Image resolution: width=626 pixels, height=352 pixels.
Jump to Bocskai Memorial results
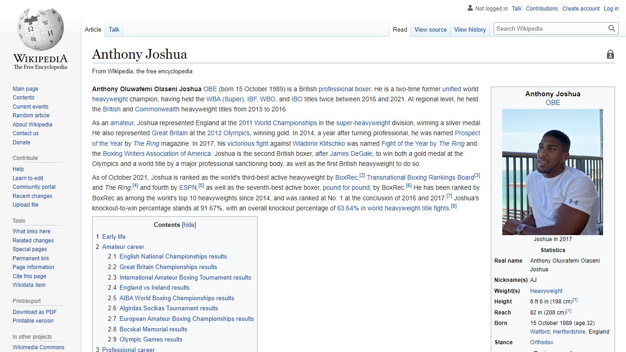[154, 330]
